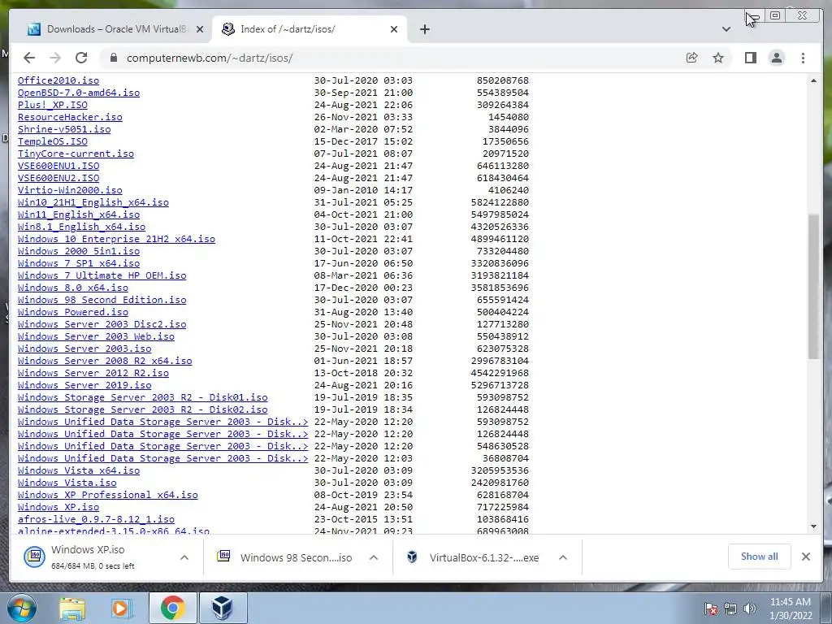Image resolution: width=832 pixels, height=624 pixels.
Task: Open network status tray icon
Action: [730, 609]
